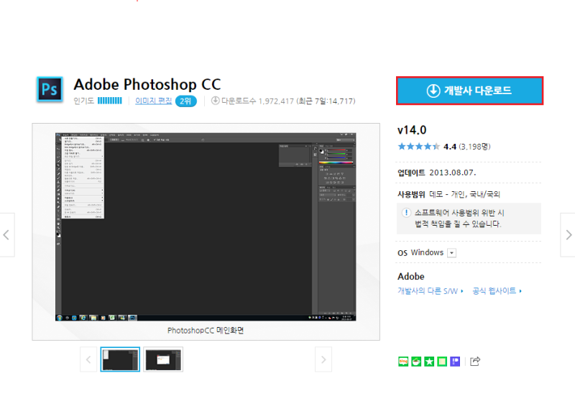Share to Naver blog icon

[403, 362]
